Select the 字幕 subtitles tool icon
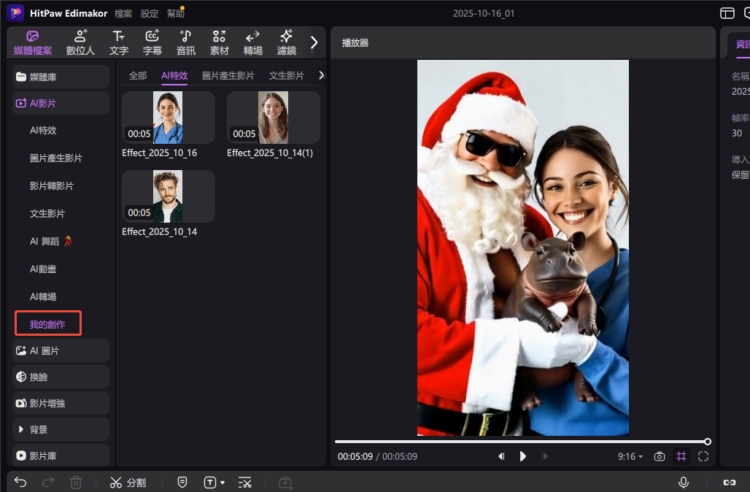The height and width of the screenshot is (492, 750). pos(152,42)
